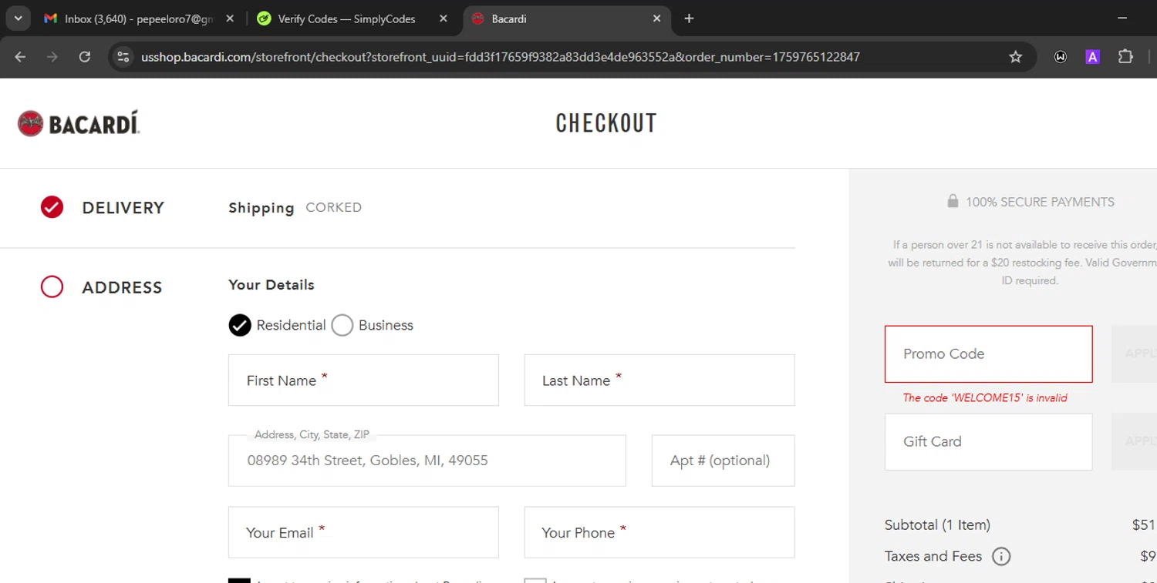Close the Gmail Inbox tab
This screenshot has height=583, width=1157.
(x=230, y=18)
